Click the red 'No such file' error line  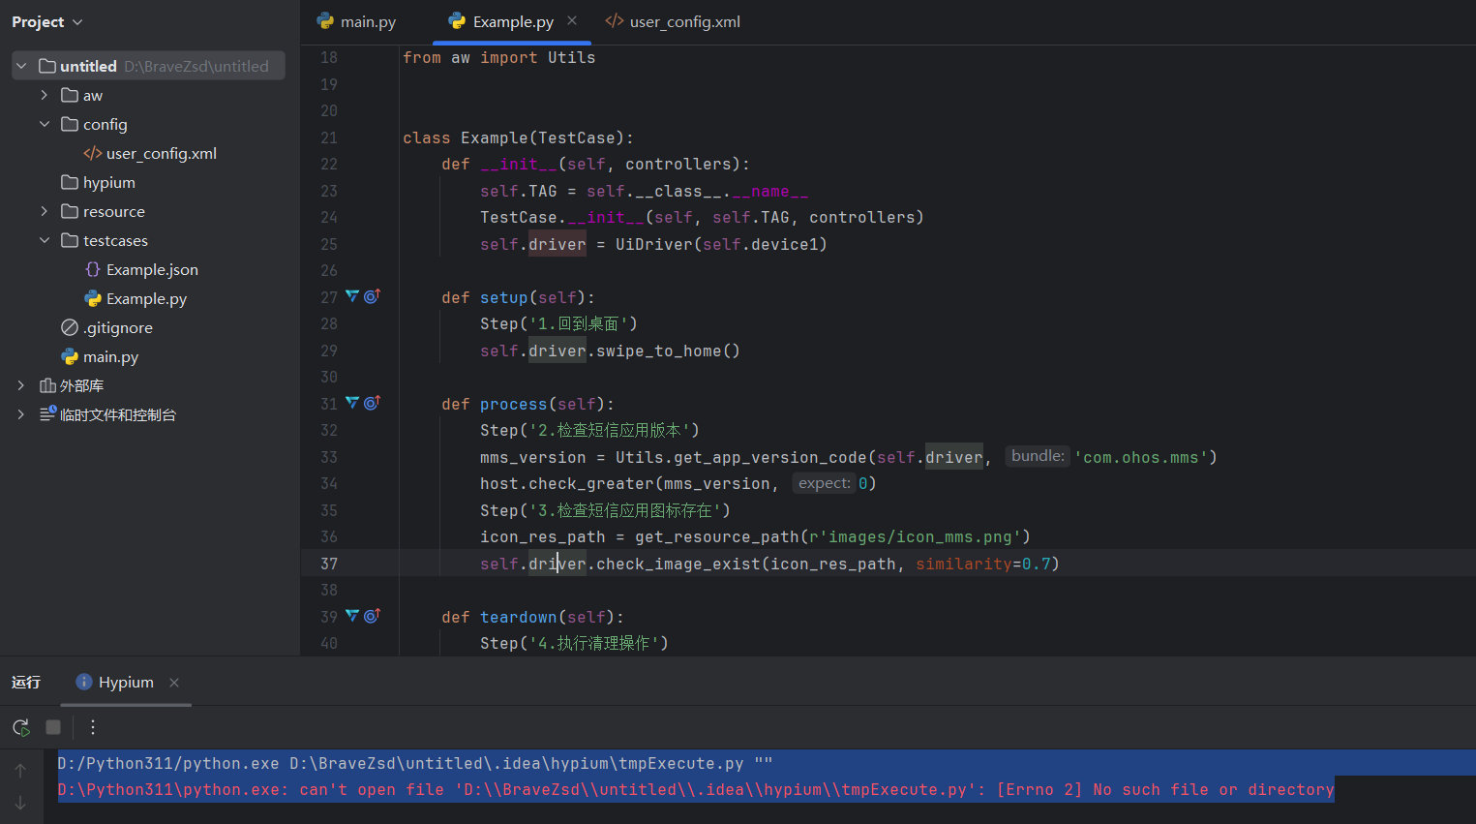696,789
